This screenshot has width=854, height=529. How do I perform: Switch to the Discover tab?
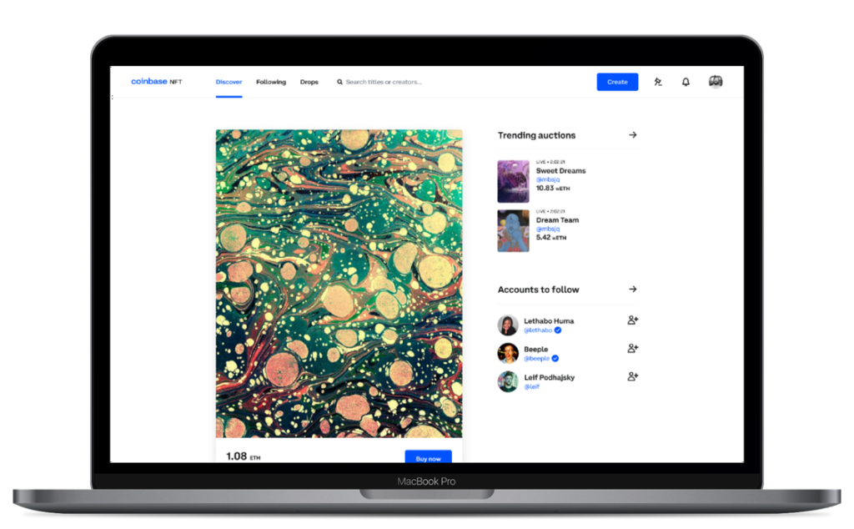click(x=229, y=82)
